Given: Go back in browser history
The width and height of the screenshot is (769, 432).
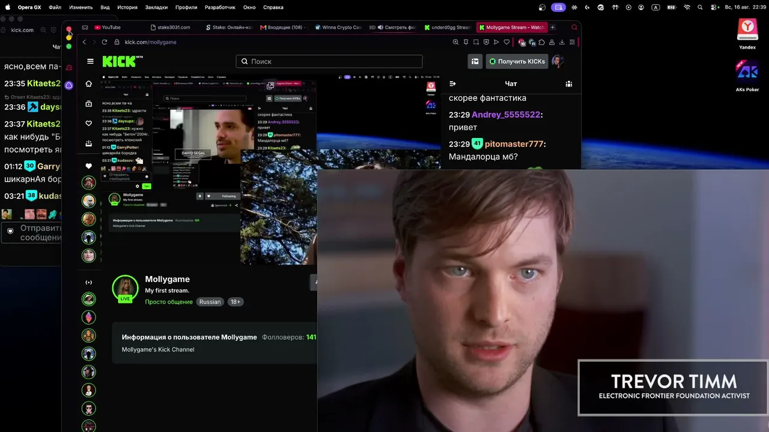Looking at the screenshot, I should (x=85, y=42).
